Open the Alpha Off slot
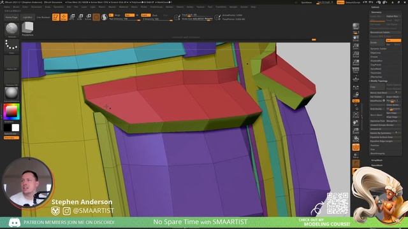Image resolution: width=408 pixels, height=229 pixels. click(x=11, y=62)
